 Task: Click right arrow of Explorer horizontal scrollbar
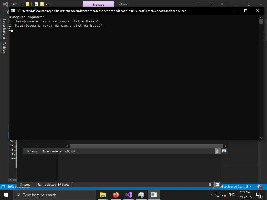226,146
